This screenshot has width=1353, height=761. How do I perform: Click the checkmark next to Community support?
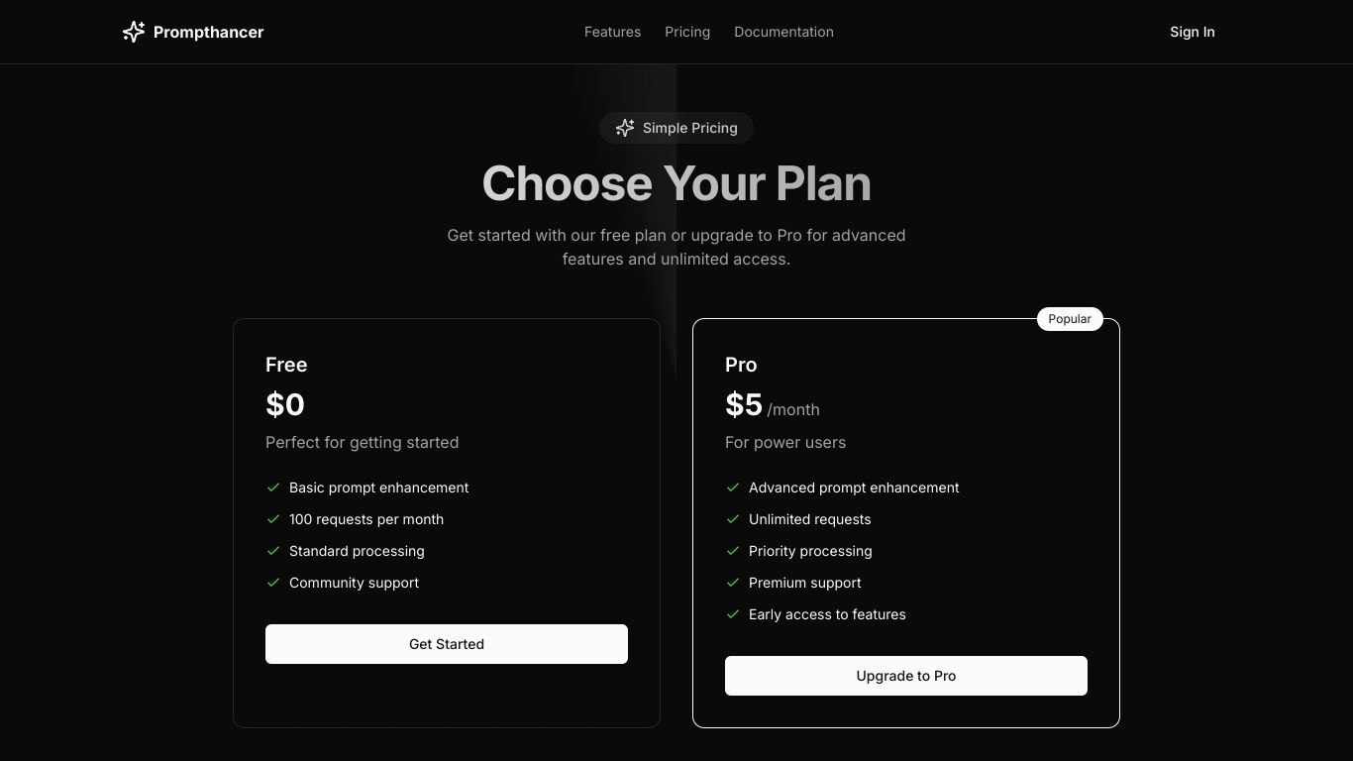coord(273,583)
